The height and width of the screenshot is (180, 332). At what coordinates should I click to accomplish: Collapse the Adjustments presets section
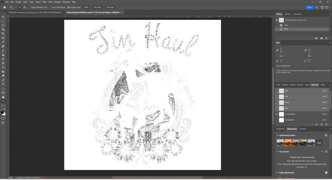tap(277, 135)
